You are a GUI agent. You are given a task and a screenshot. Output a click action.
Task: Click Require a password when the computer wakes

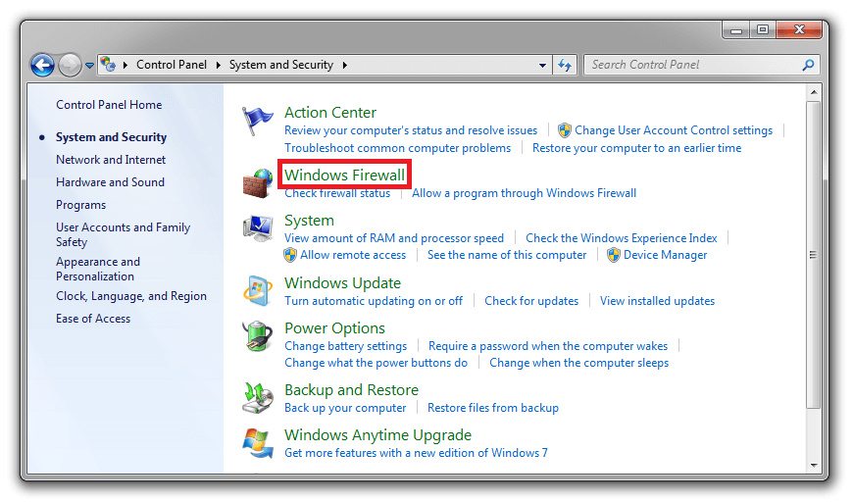pyautogui.click(x=548, y=346)
